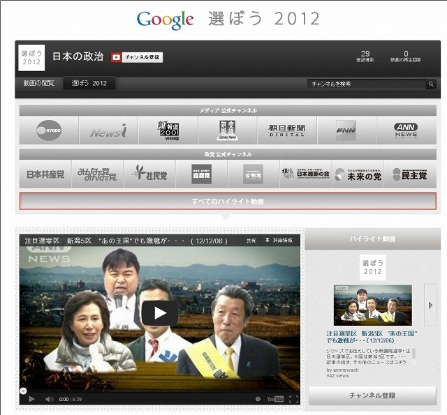Click すべてのハイライト動画 bar
Screen dimensions: 447x415
point(228,202)
